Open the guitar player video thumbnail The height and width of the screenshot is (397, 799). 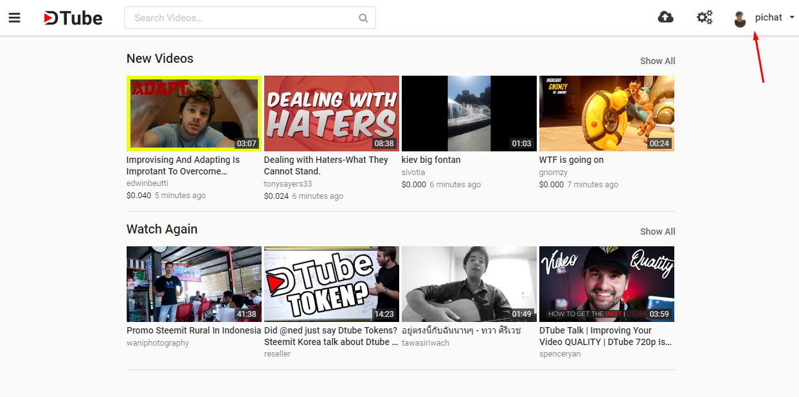469,284
